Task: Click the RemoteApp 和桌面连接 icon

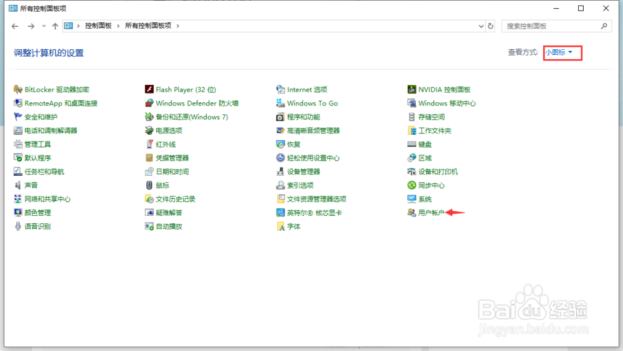Action: [18, 103]
